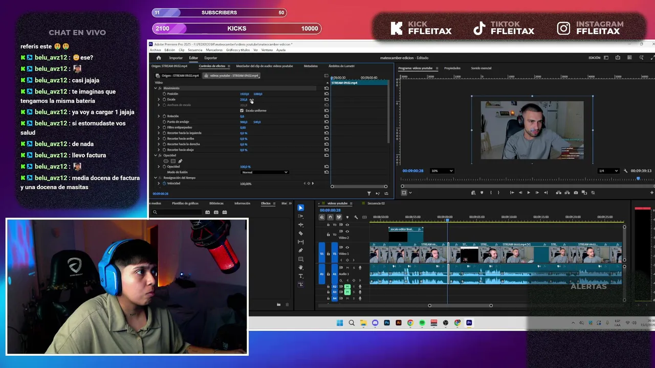Viewport: 655px width, 368px height.
Task: Click Program monitor playhead scrubber
Action: [638, 178]
